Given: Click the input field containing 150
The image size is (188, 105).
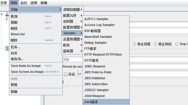Looking at the screenshot, I should pyautogui.click(x=73, y=60).
